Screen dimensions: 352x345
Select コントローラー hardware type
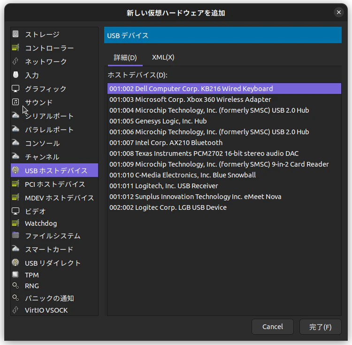point(54,48)
